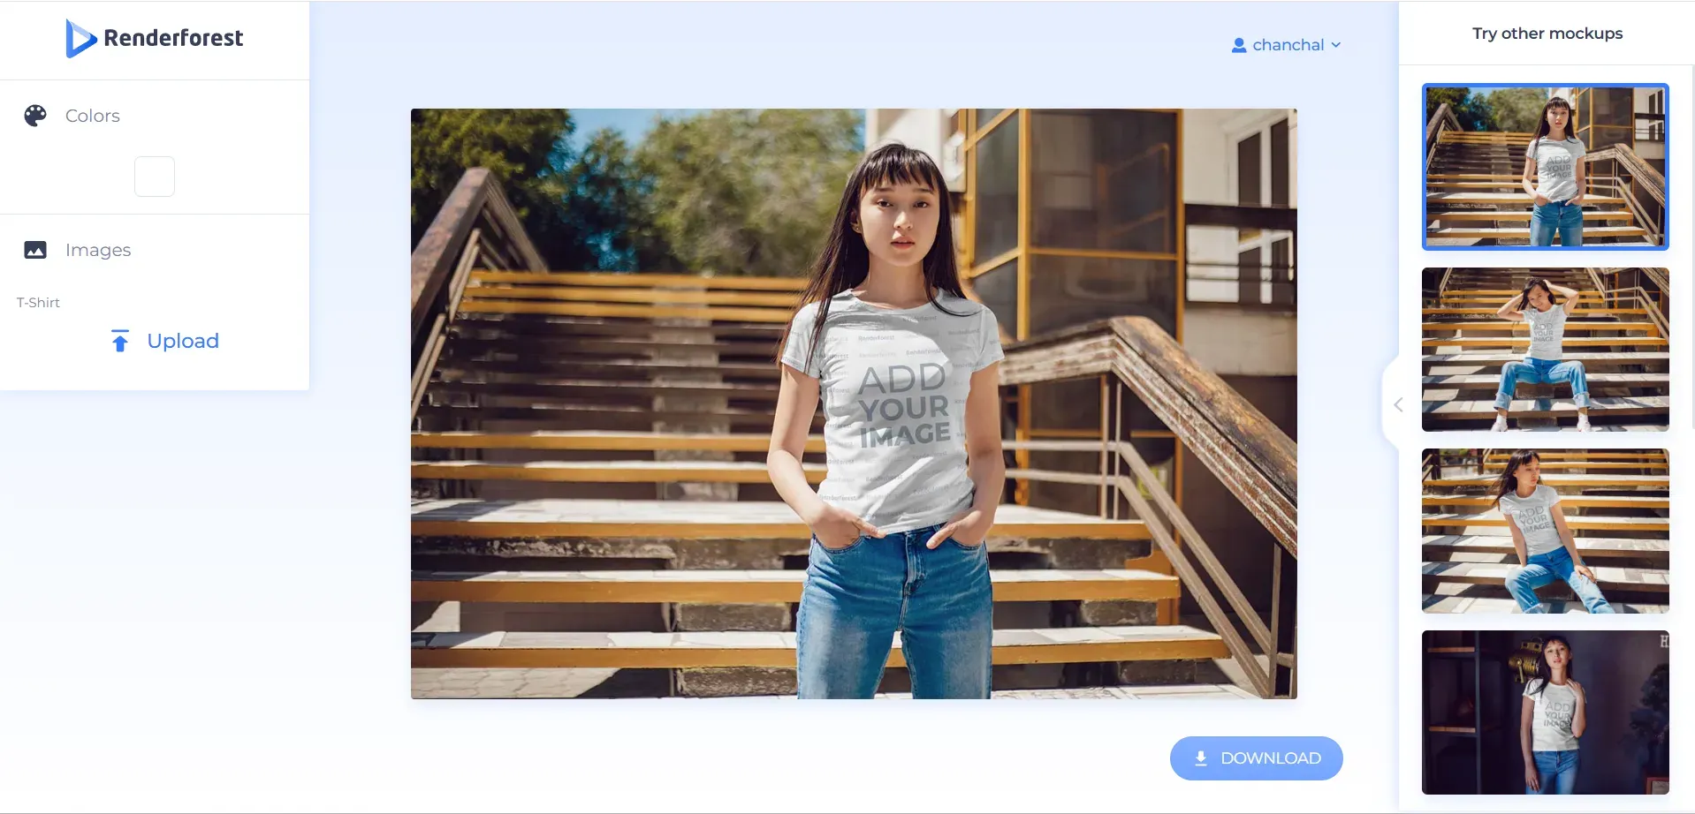
Task: Select the white t-shirt color swatch
Action: click(x=154, y=176)
